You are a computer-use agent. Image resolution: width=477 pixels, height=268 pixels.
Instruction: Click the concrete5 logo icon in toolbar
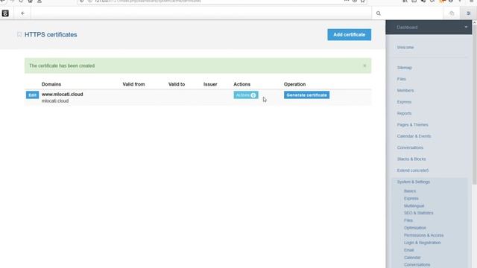point(5,13)
